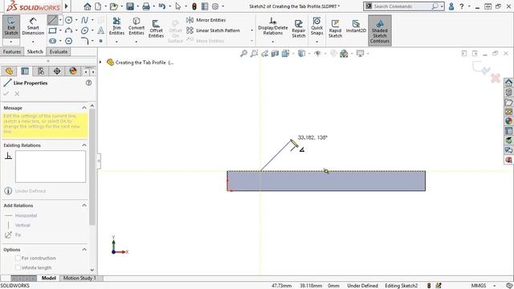Click Zoom to Fit in view toolbar
The width and height of the screenshot is (514, 289).
[x=243, y=54]
